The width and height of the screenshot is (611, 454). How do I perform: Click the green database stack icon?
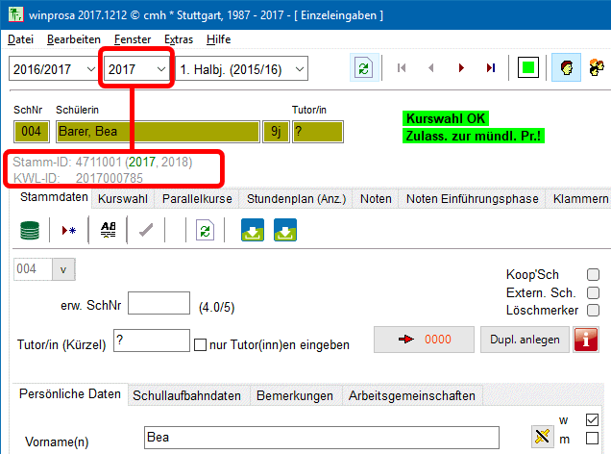(x=32, y=231)
